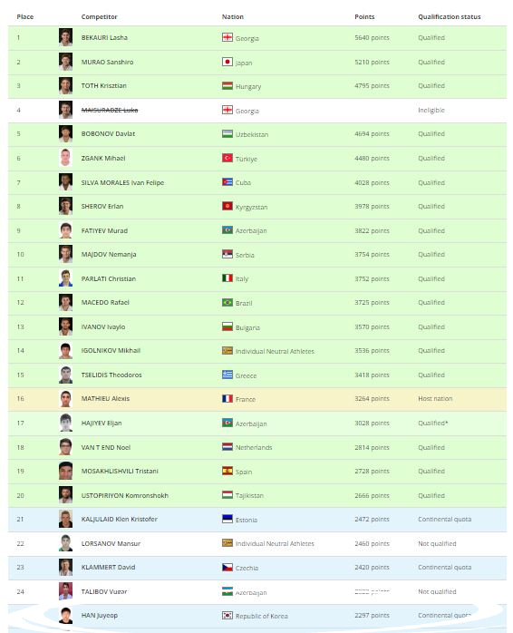The width and height of the screenshot is (513, 633).
Task: Click the Brazil flag icon
Action: coord(227,302)
